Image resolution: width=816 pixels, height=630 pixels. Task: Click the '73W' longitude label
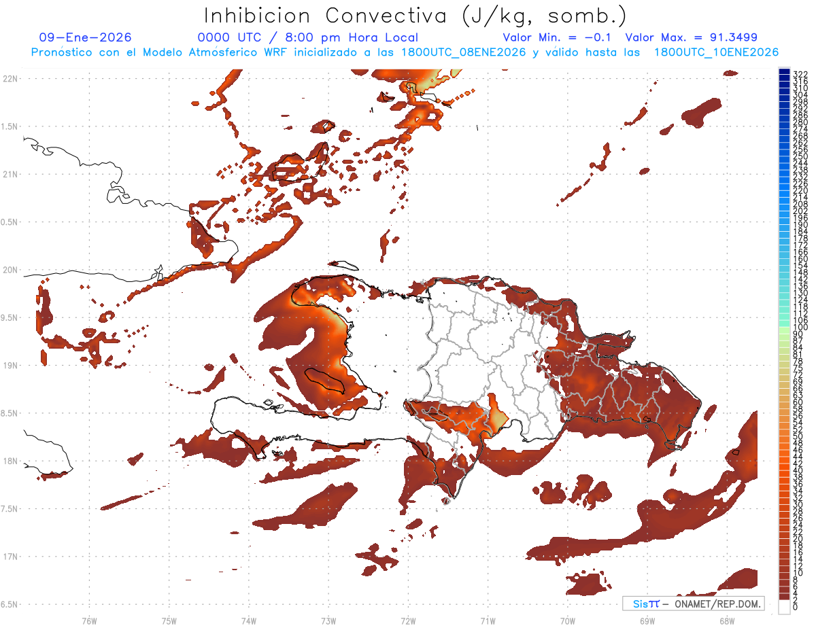coord(328,620)
